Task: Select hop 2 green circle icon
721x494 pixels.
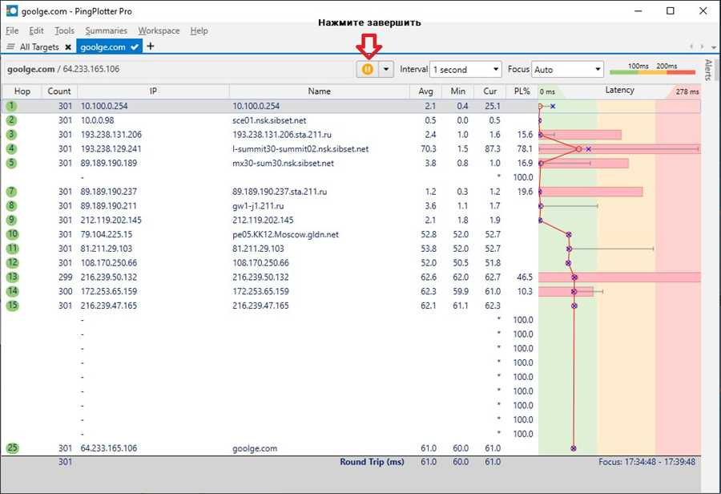Action: point(11,120)
